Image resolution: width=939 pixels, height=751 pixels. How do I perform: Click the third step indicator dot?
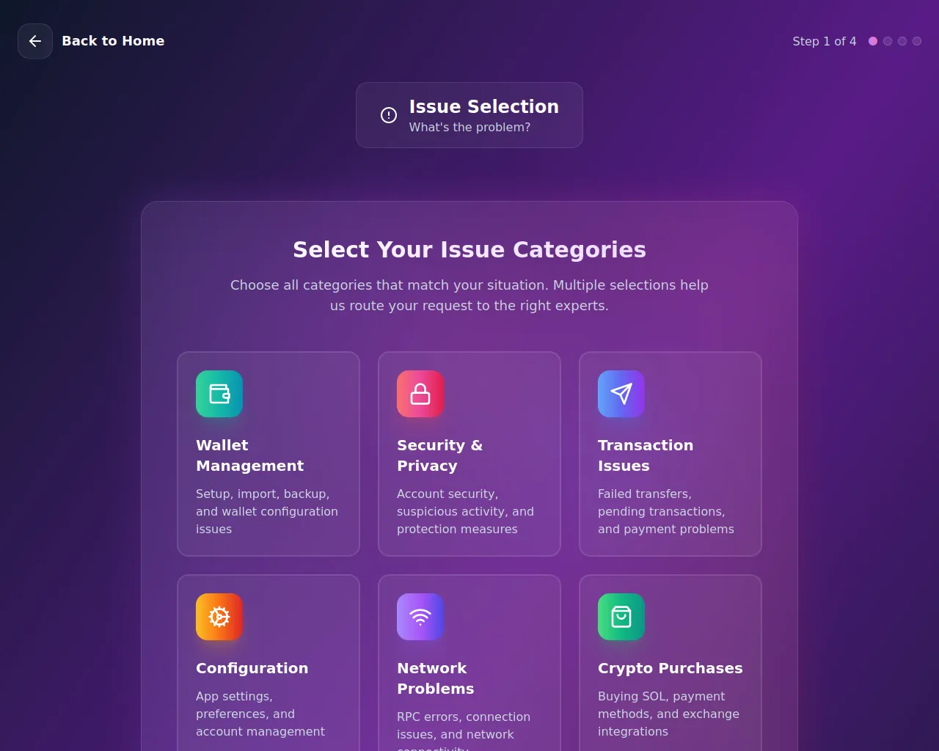point(902,41)
